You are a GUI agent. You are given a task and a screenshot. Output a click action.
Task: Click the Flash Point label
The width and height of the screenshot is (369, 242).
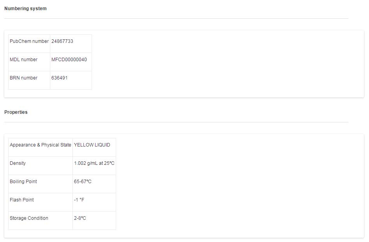[22, 200]
